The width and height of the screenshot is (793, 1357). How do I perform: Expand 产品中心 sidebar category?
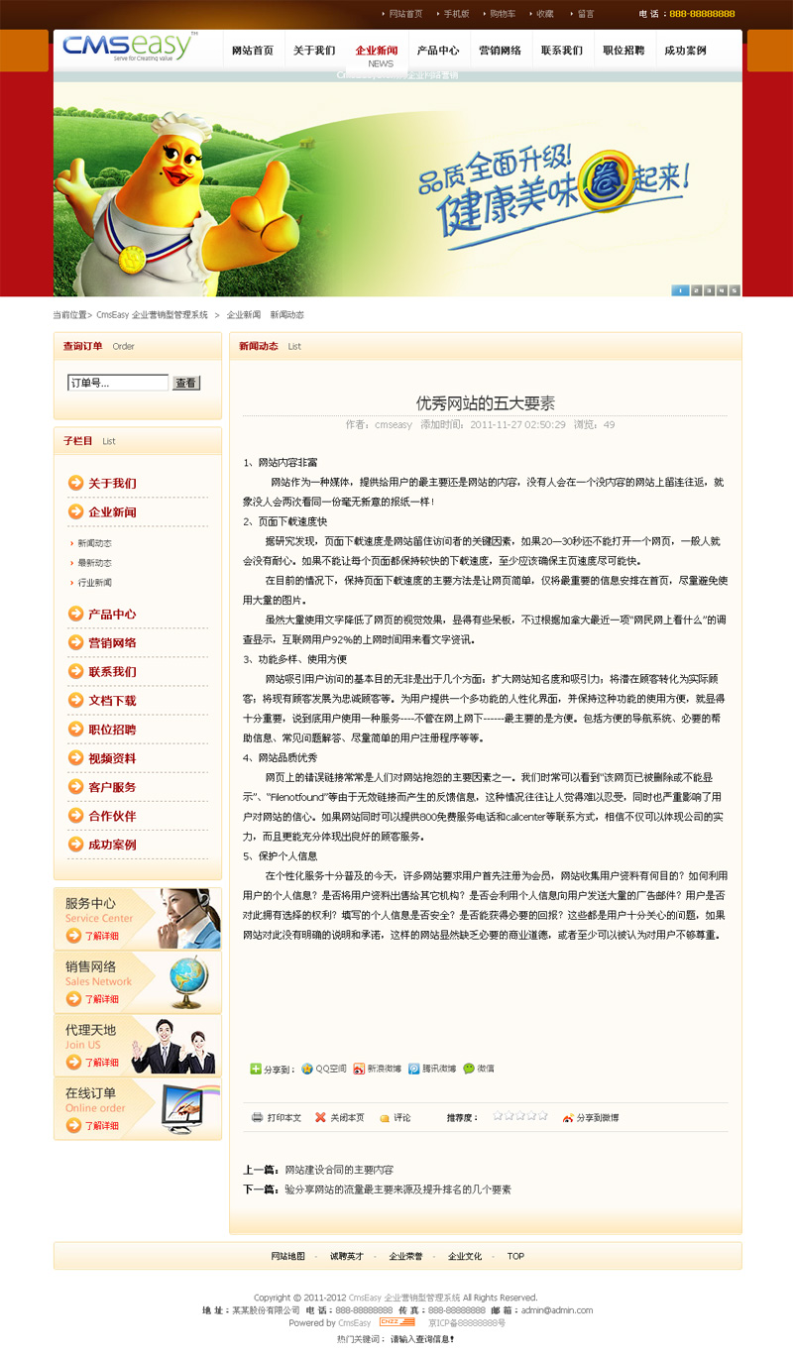click(112, 615)
